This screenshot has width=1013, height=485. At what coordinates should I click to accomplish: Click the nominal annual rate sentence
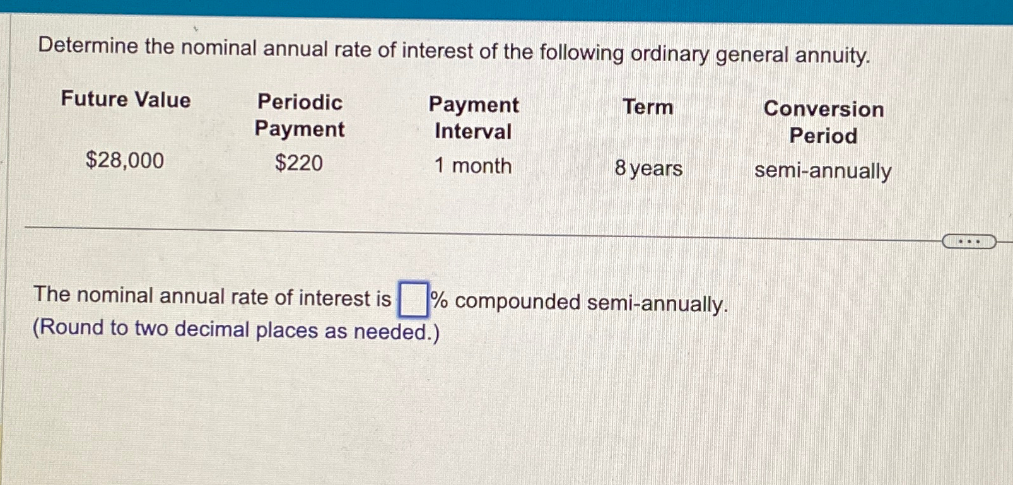click(211, 298)
